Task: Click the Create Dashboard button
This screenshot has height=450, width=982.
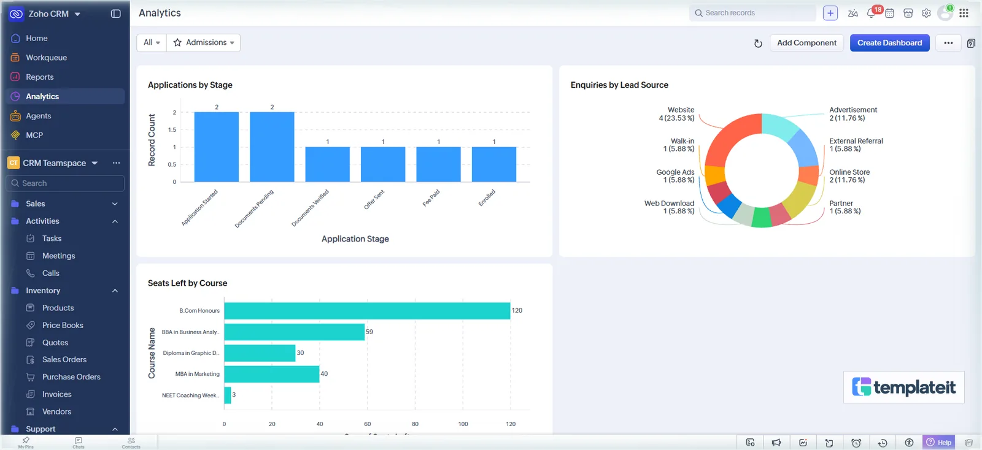Action: [889, 43]
